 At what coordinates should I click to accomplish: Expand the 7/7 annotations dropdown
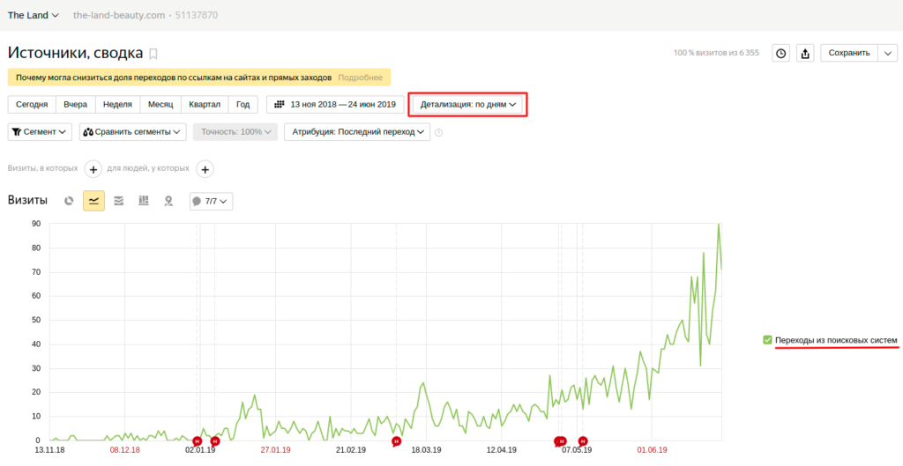211,201
